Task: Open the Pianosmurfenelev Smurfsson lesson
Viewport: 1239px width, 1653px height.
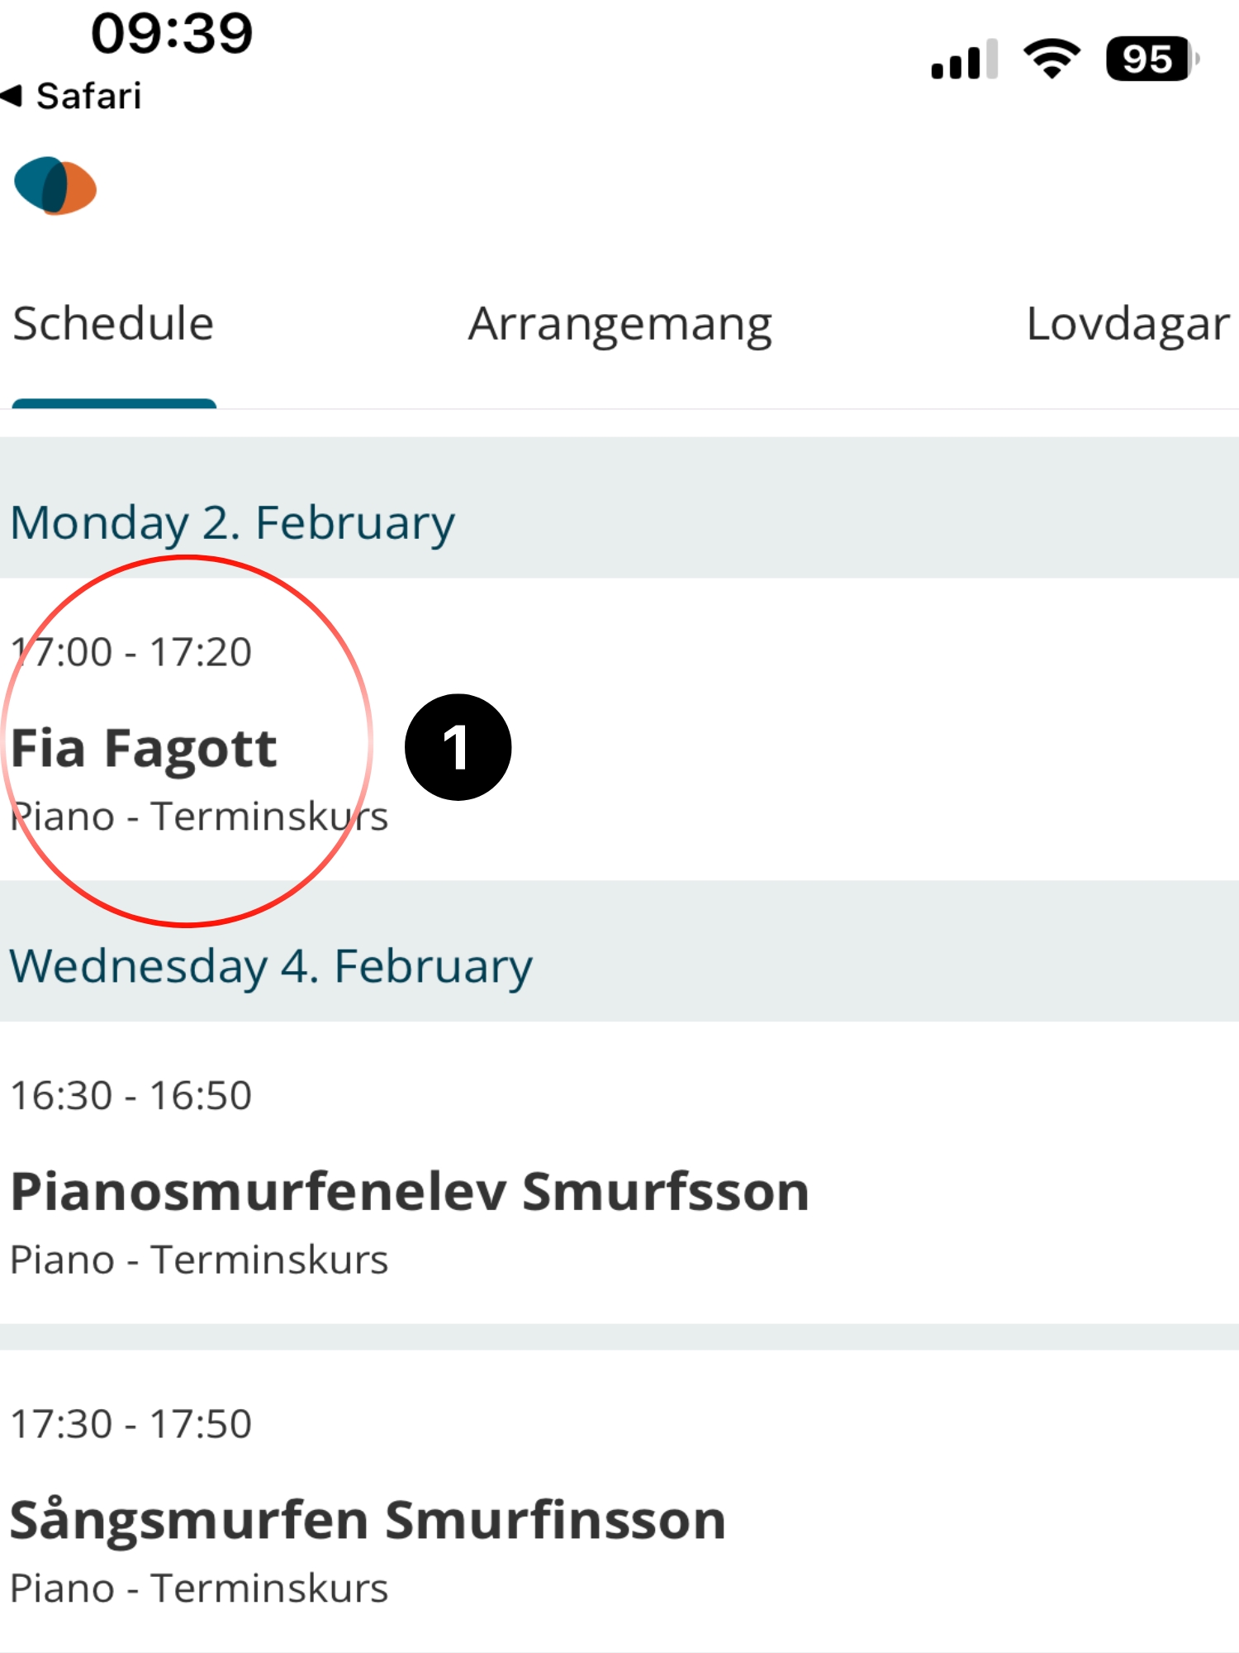Action: point(410,1192)
